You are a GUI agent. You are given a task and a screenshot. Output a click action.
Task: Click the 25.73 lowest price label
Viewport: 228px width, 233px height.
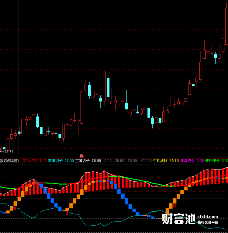pos(9,152)
